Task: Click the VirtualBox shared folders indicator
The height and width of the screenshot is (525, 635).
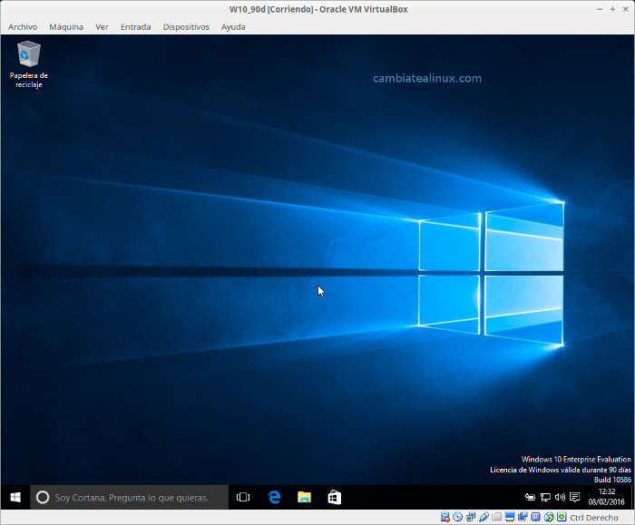Action: point(496,518)
